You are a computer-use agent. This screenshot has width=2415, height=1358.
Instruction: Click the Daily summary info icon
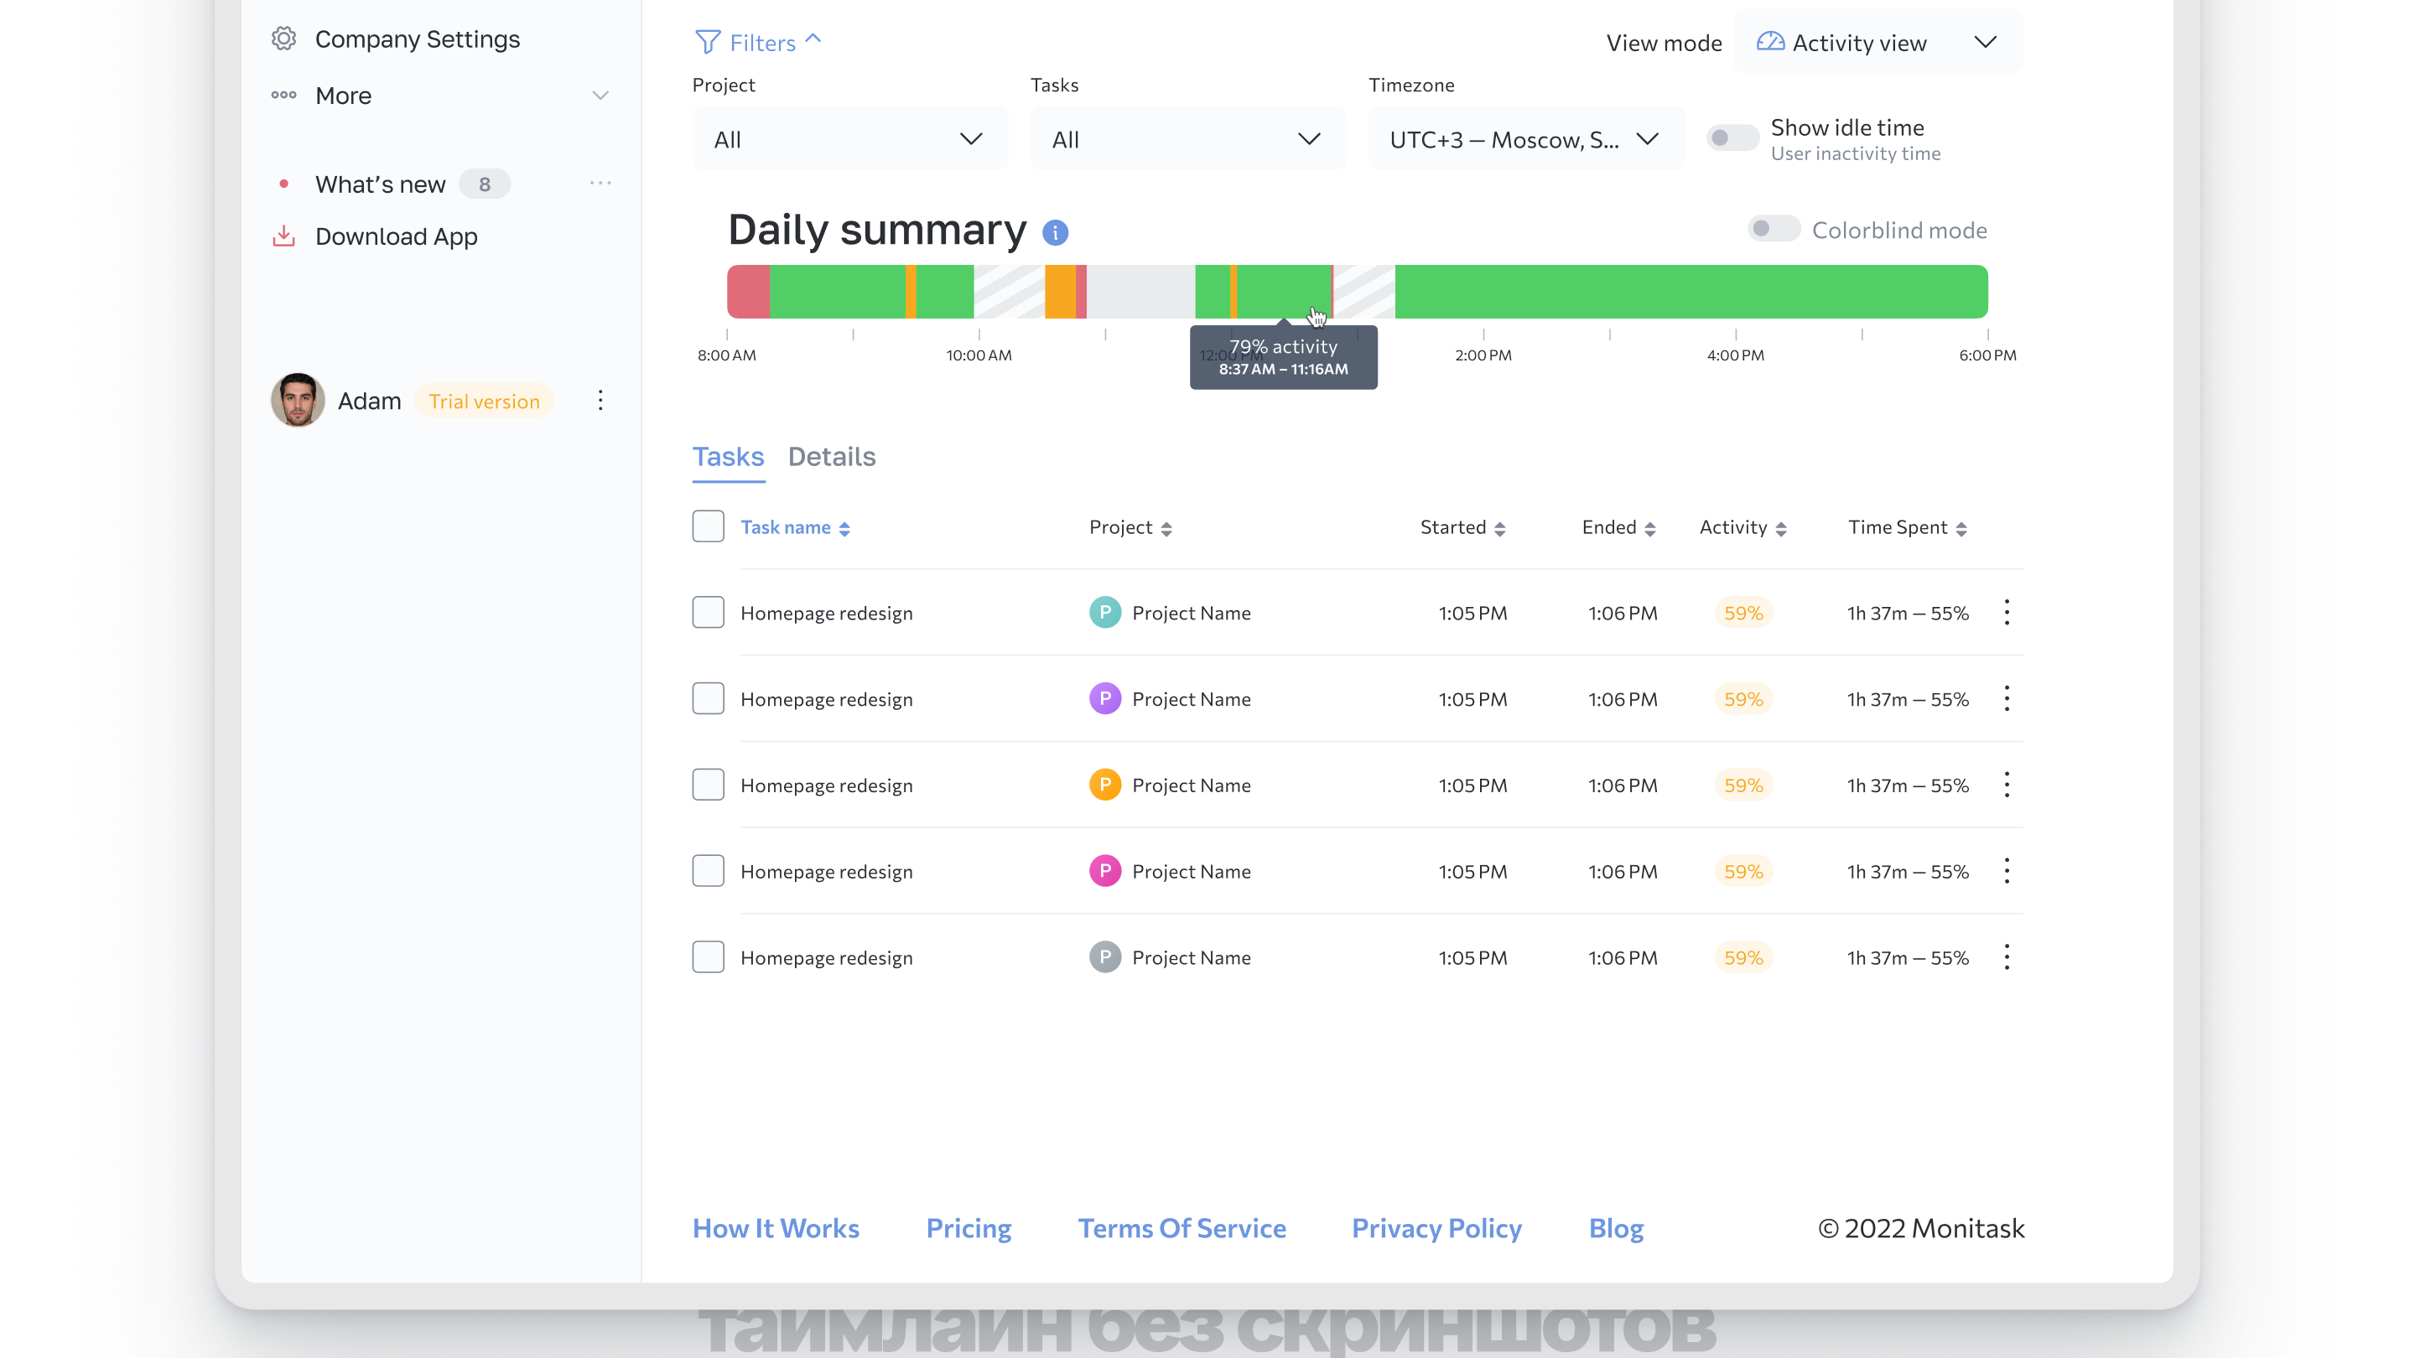click(1055, 232)
